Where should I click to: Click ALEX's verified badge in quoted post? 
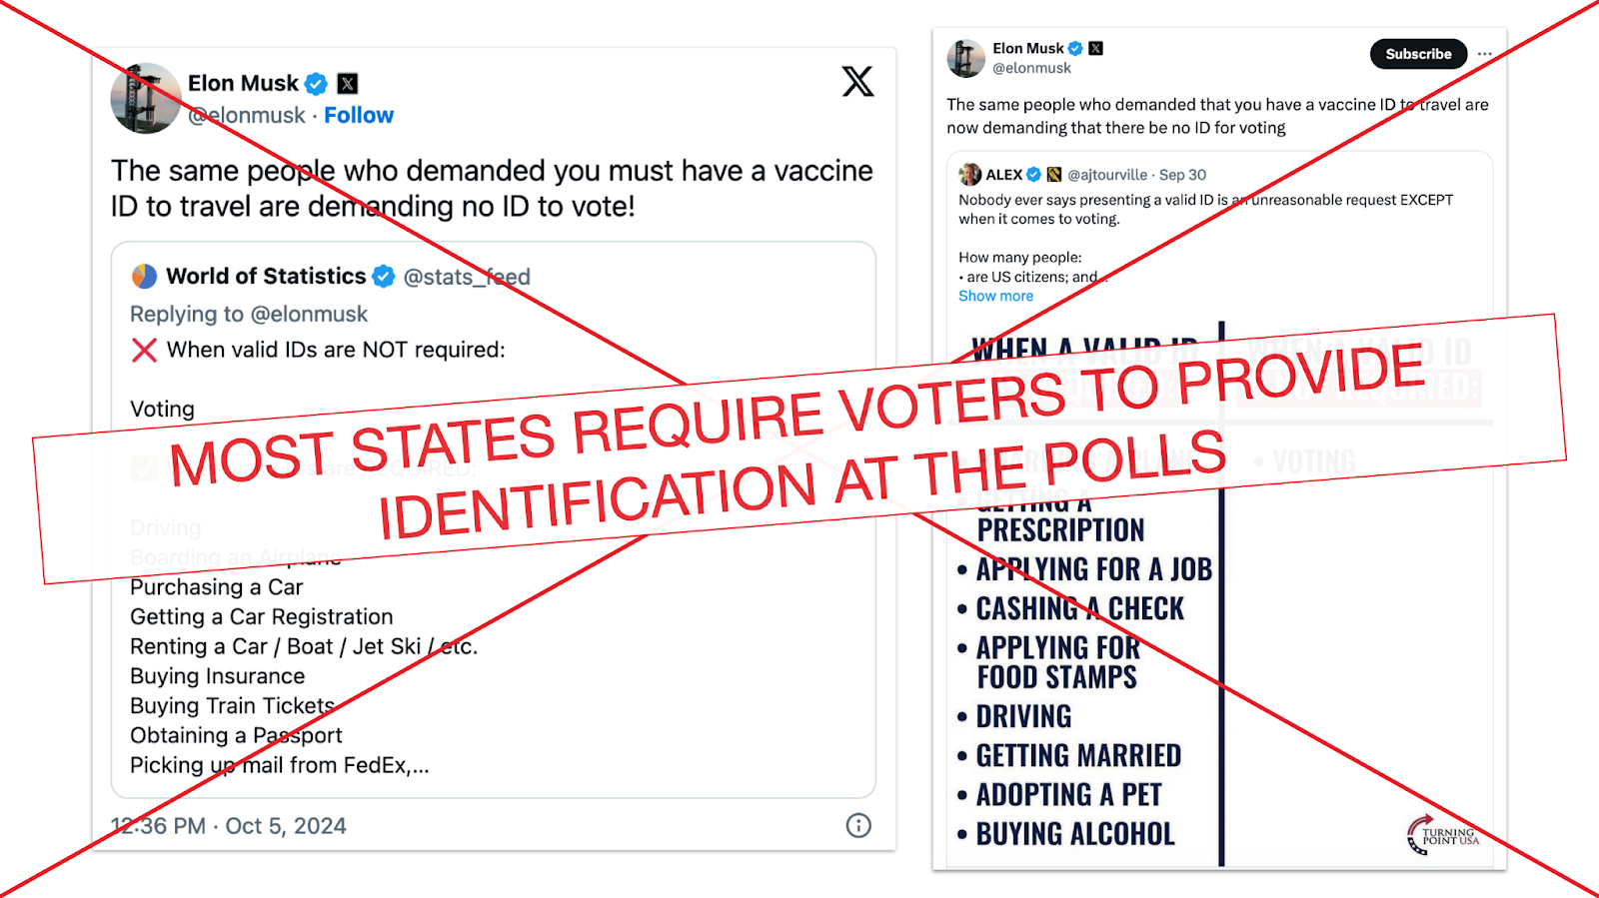click(1034, 175)
